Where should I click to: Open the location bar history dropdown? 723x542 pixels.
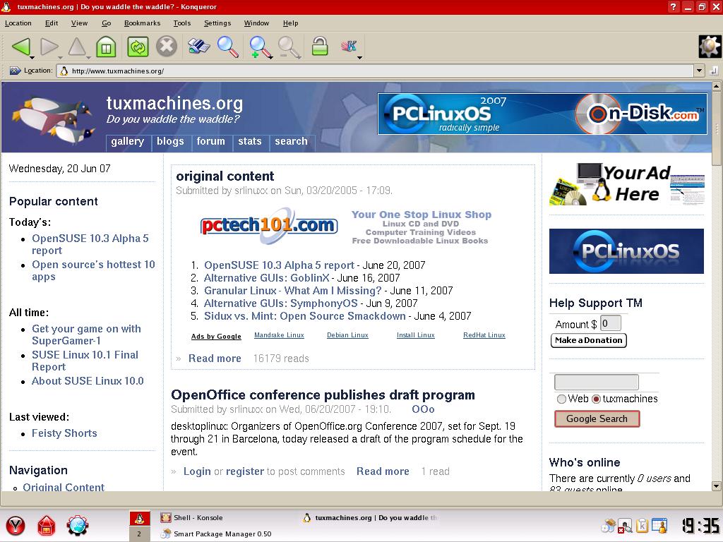pyautogui.click(x=700, y=71)
